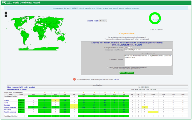Viewport: 192px width, 120px height.
Task: Zoom in the world map with plus button
Action: coord(6,13)
